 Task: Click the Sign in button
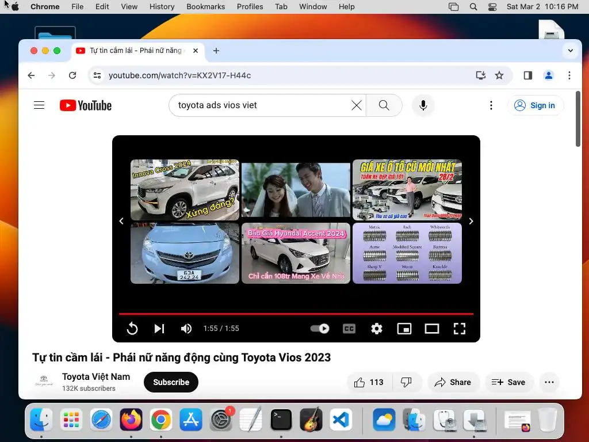tap(536, 105)
